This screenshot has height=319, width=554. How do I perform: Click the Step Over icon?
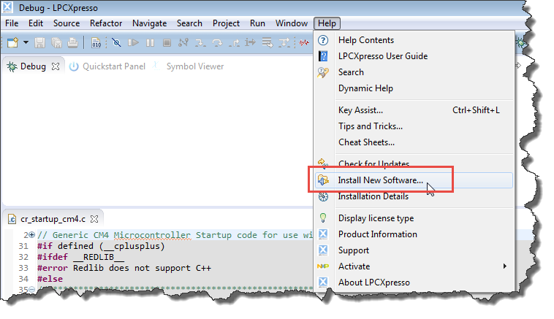click(217, 43)
